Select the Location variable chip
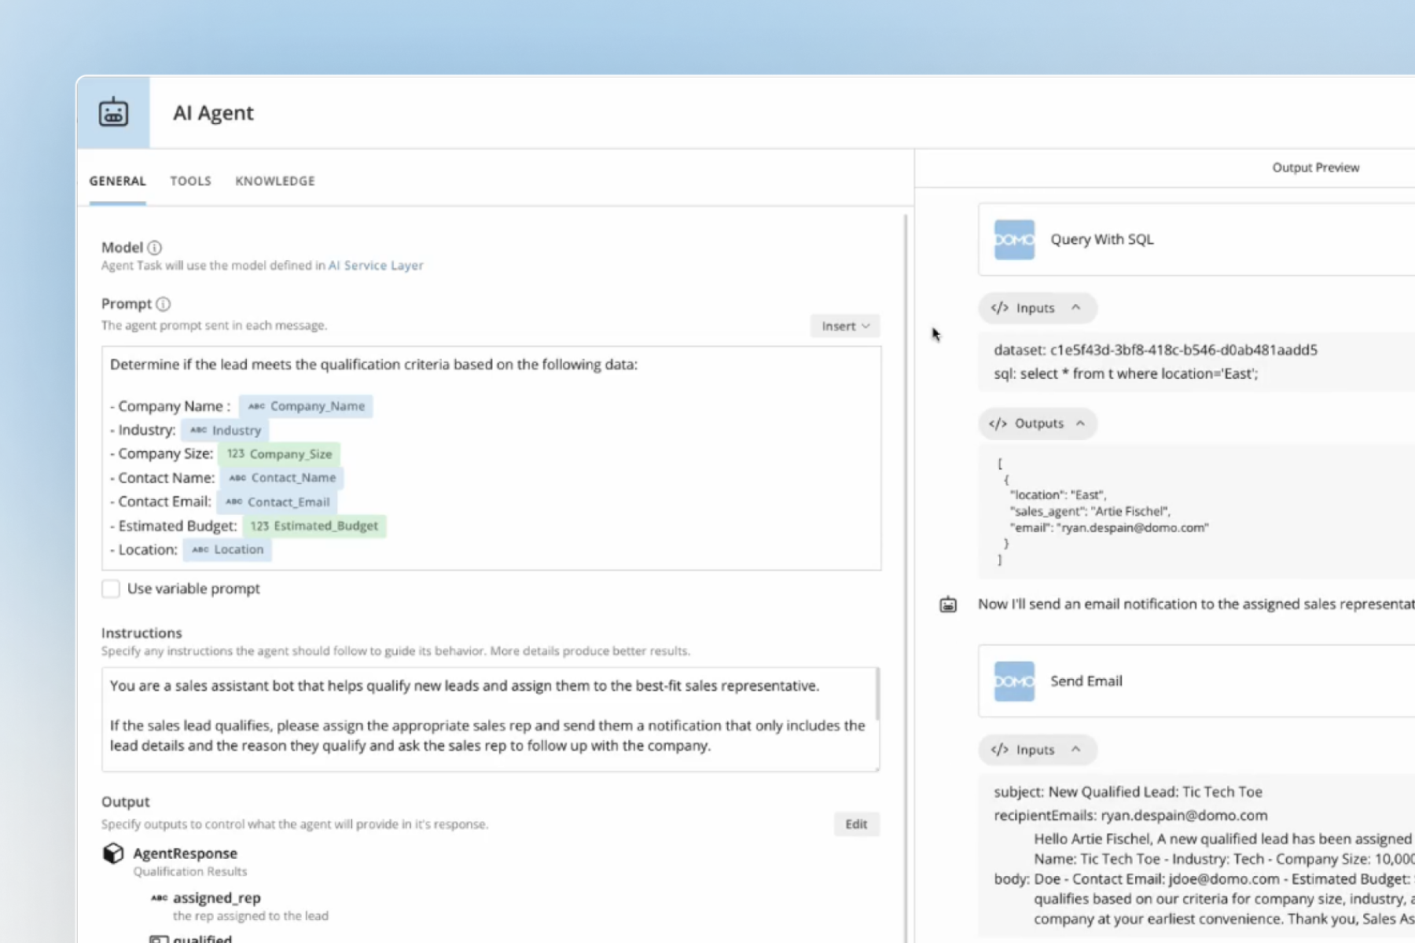Image resolution: width=1415 pixels, height=943 pixels. point(227,550)
